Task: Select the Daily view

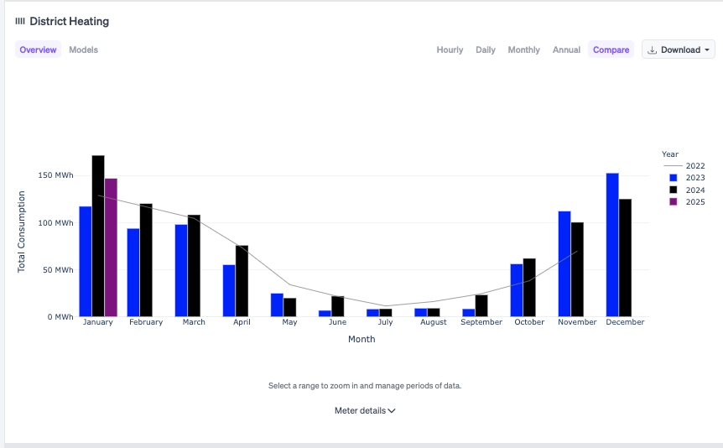Action: click(486, 50)
